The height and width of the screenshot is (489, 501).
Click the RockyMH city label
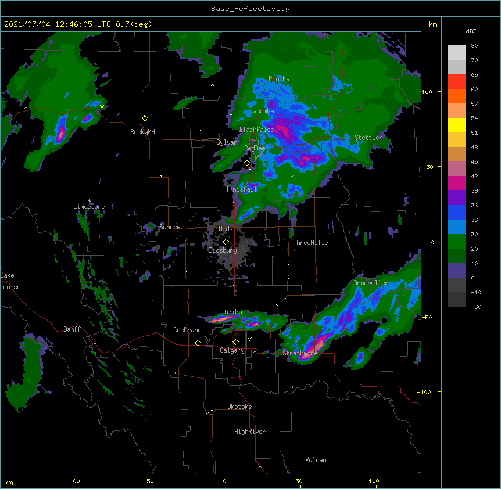coord(142,132)
